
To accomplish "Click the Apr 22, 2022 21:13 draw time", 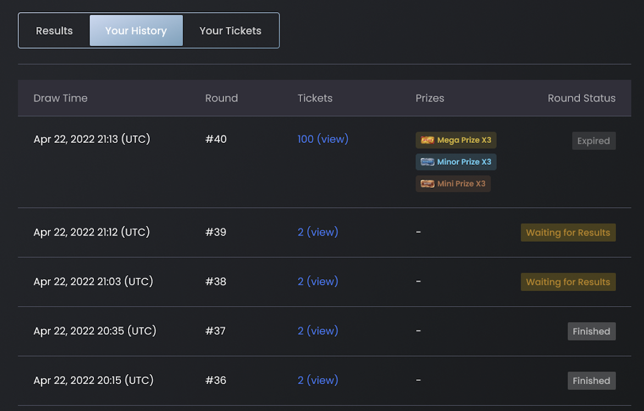I will point(92,139).
